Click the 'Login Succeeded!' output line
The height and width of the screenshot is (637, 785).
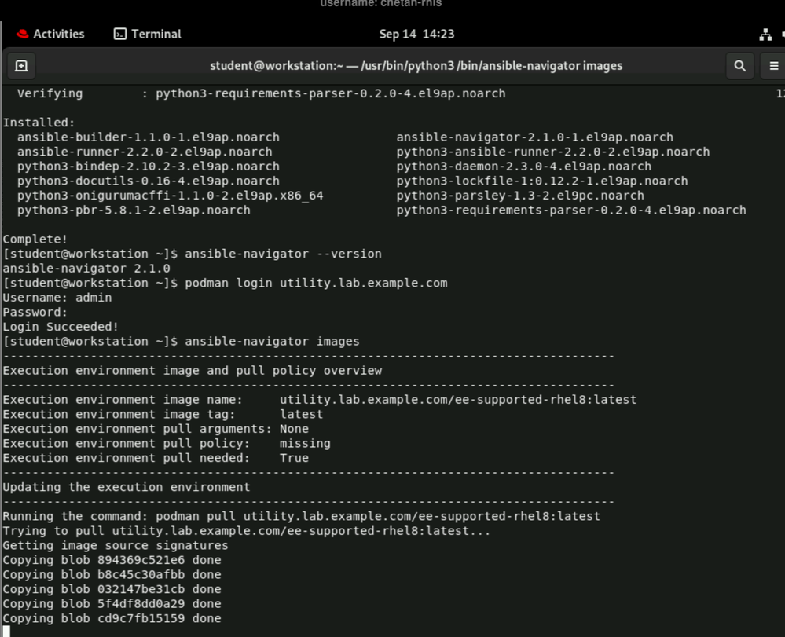[x=61, y=327]
